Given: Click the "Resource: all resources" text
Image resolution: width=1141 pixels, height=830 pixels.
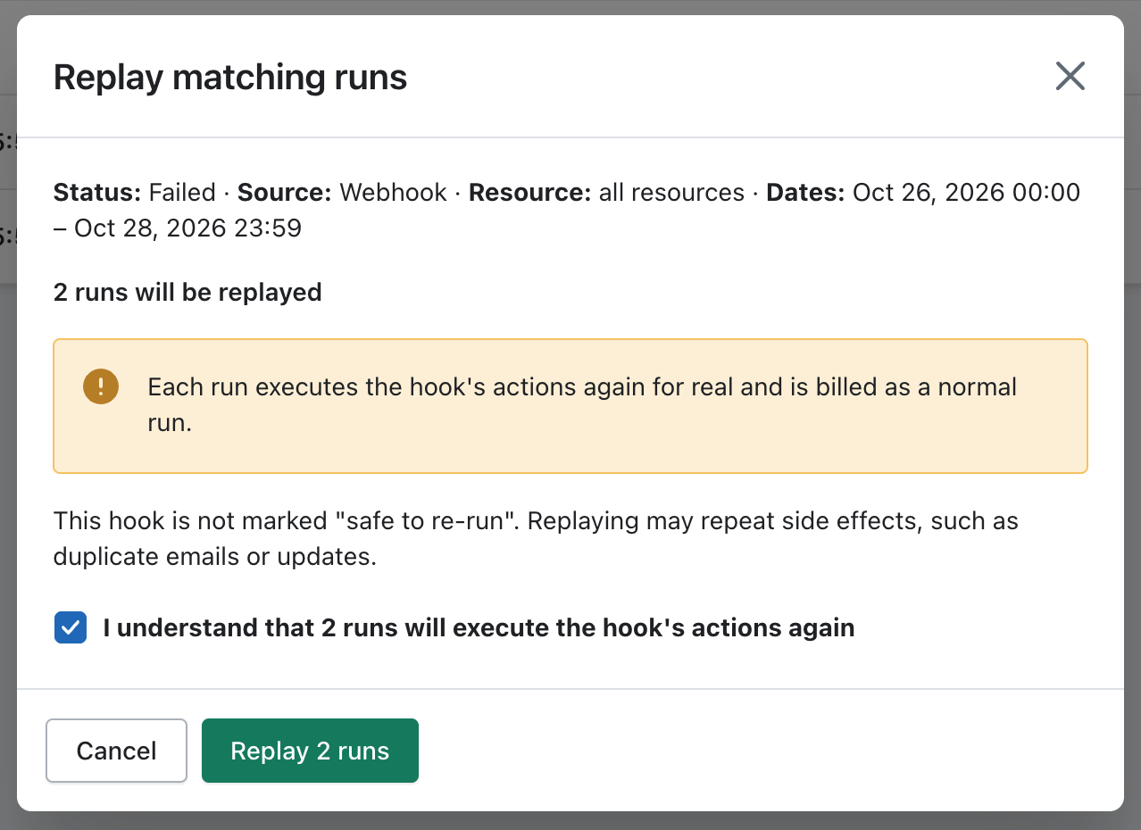Looking at the screenshot, I should (606, 192).
